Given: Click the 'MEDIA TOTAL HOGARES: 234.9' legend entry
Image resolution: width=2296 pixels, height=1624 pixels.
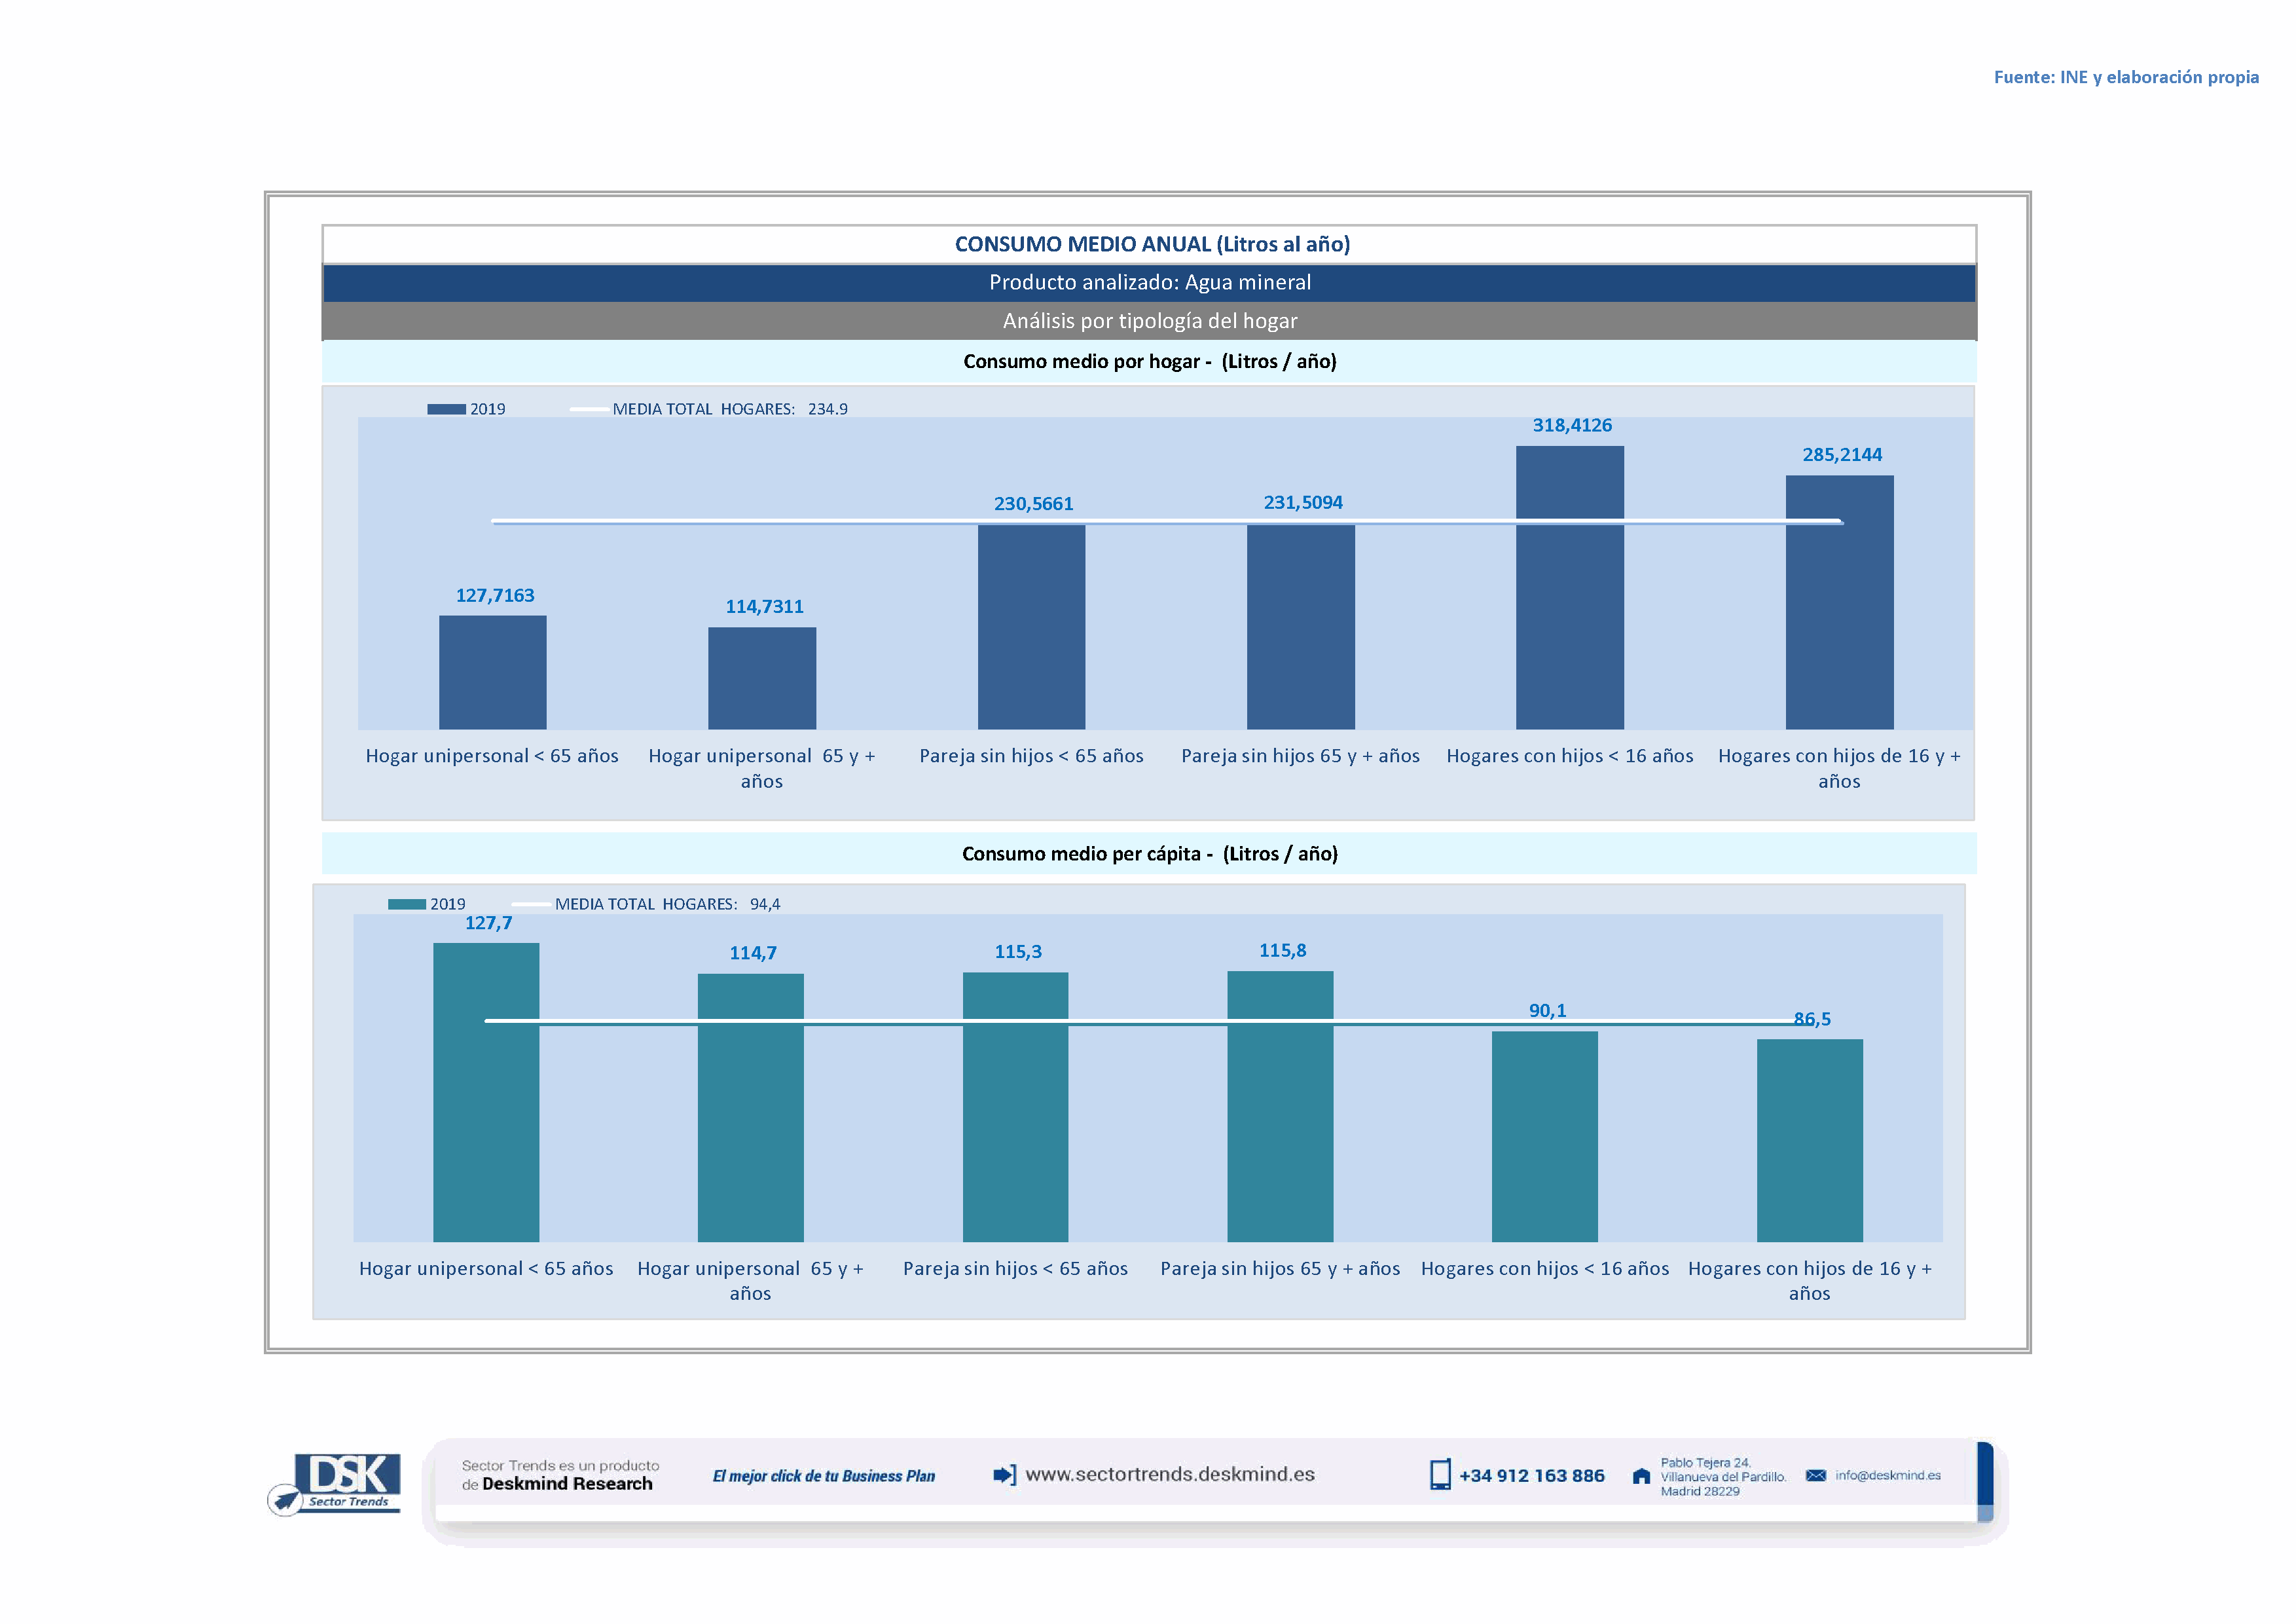Looking at the screenshot, I should (x=729, y=409).
